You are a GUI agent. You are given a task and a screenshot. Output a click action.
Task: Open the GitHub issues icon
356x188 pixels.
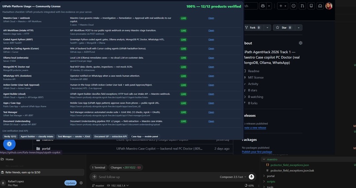tap(293, 6)
